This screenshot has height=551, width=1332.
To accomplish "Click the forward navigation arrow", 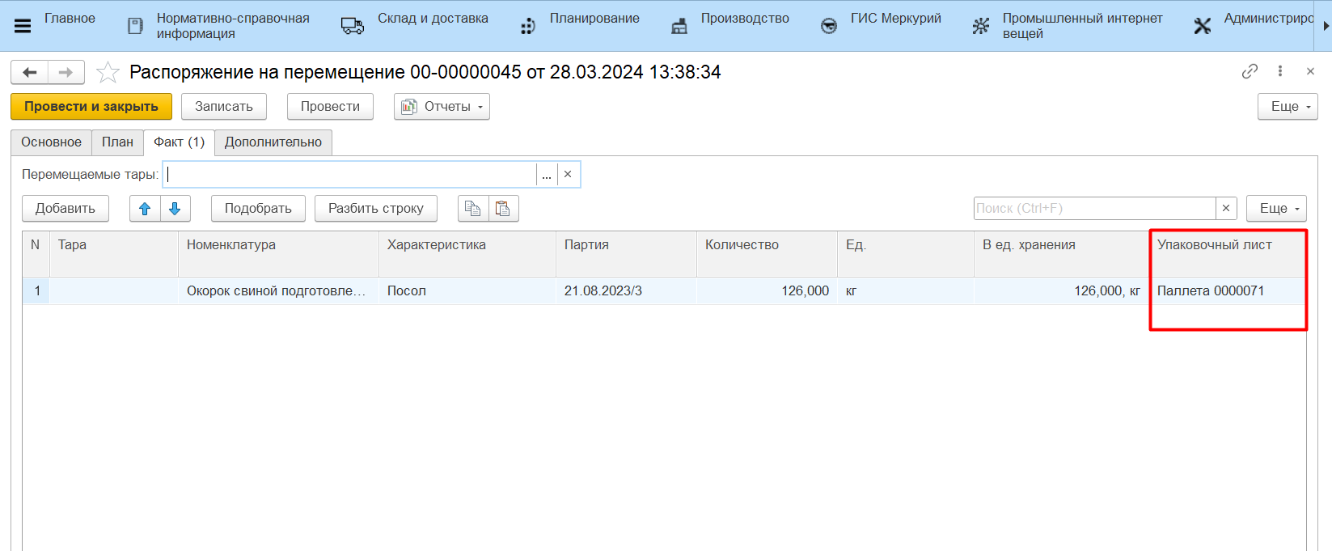I will pos(66,73).
